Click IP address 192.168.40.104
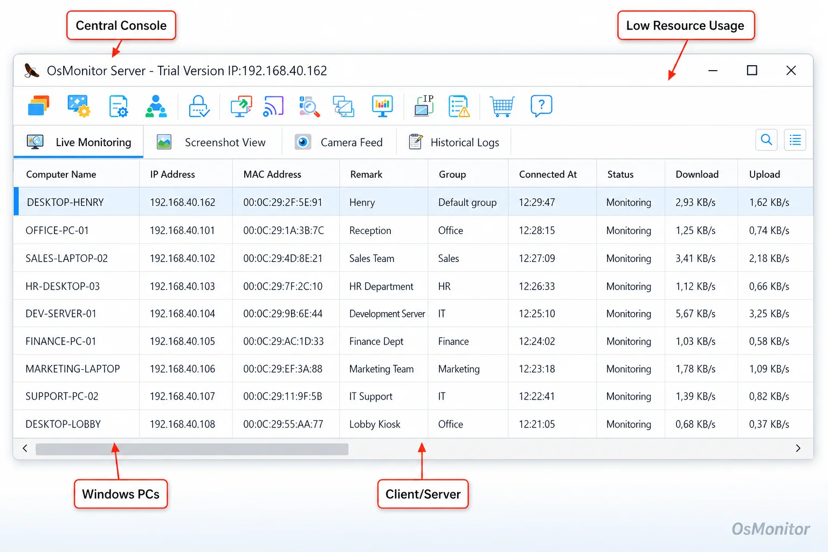 (x=182, y=314)
